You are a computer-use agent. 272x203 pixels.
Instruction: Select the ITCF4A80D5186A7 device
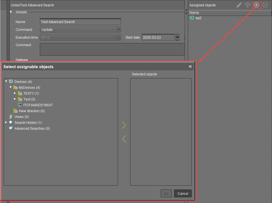pos(38,105)
